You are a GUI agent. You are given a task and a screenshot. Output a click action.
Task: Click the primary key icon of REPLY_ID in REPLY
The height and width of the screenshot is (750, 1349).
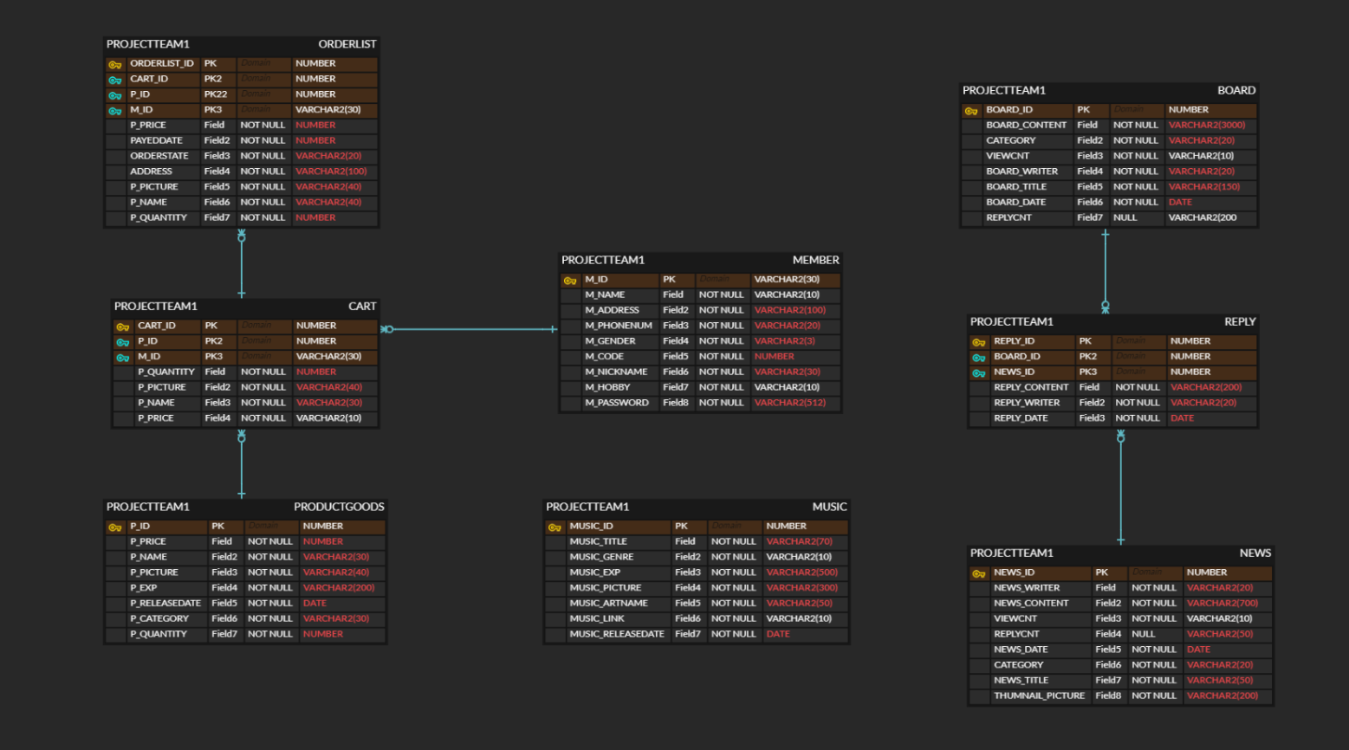click(x=978, y=341)
